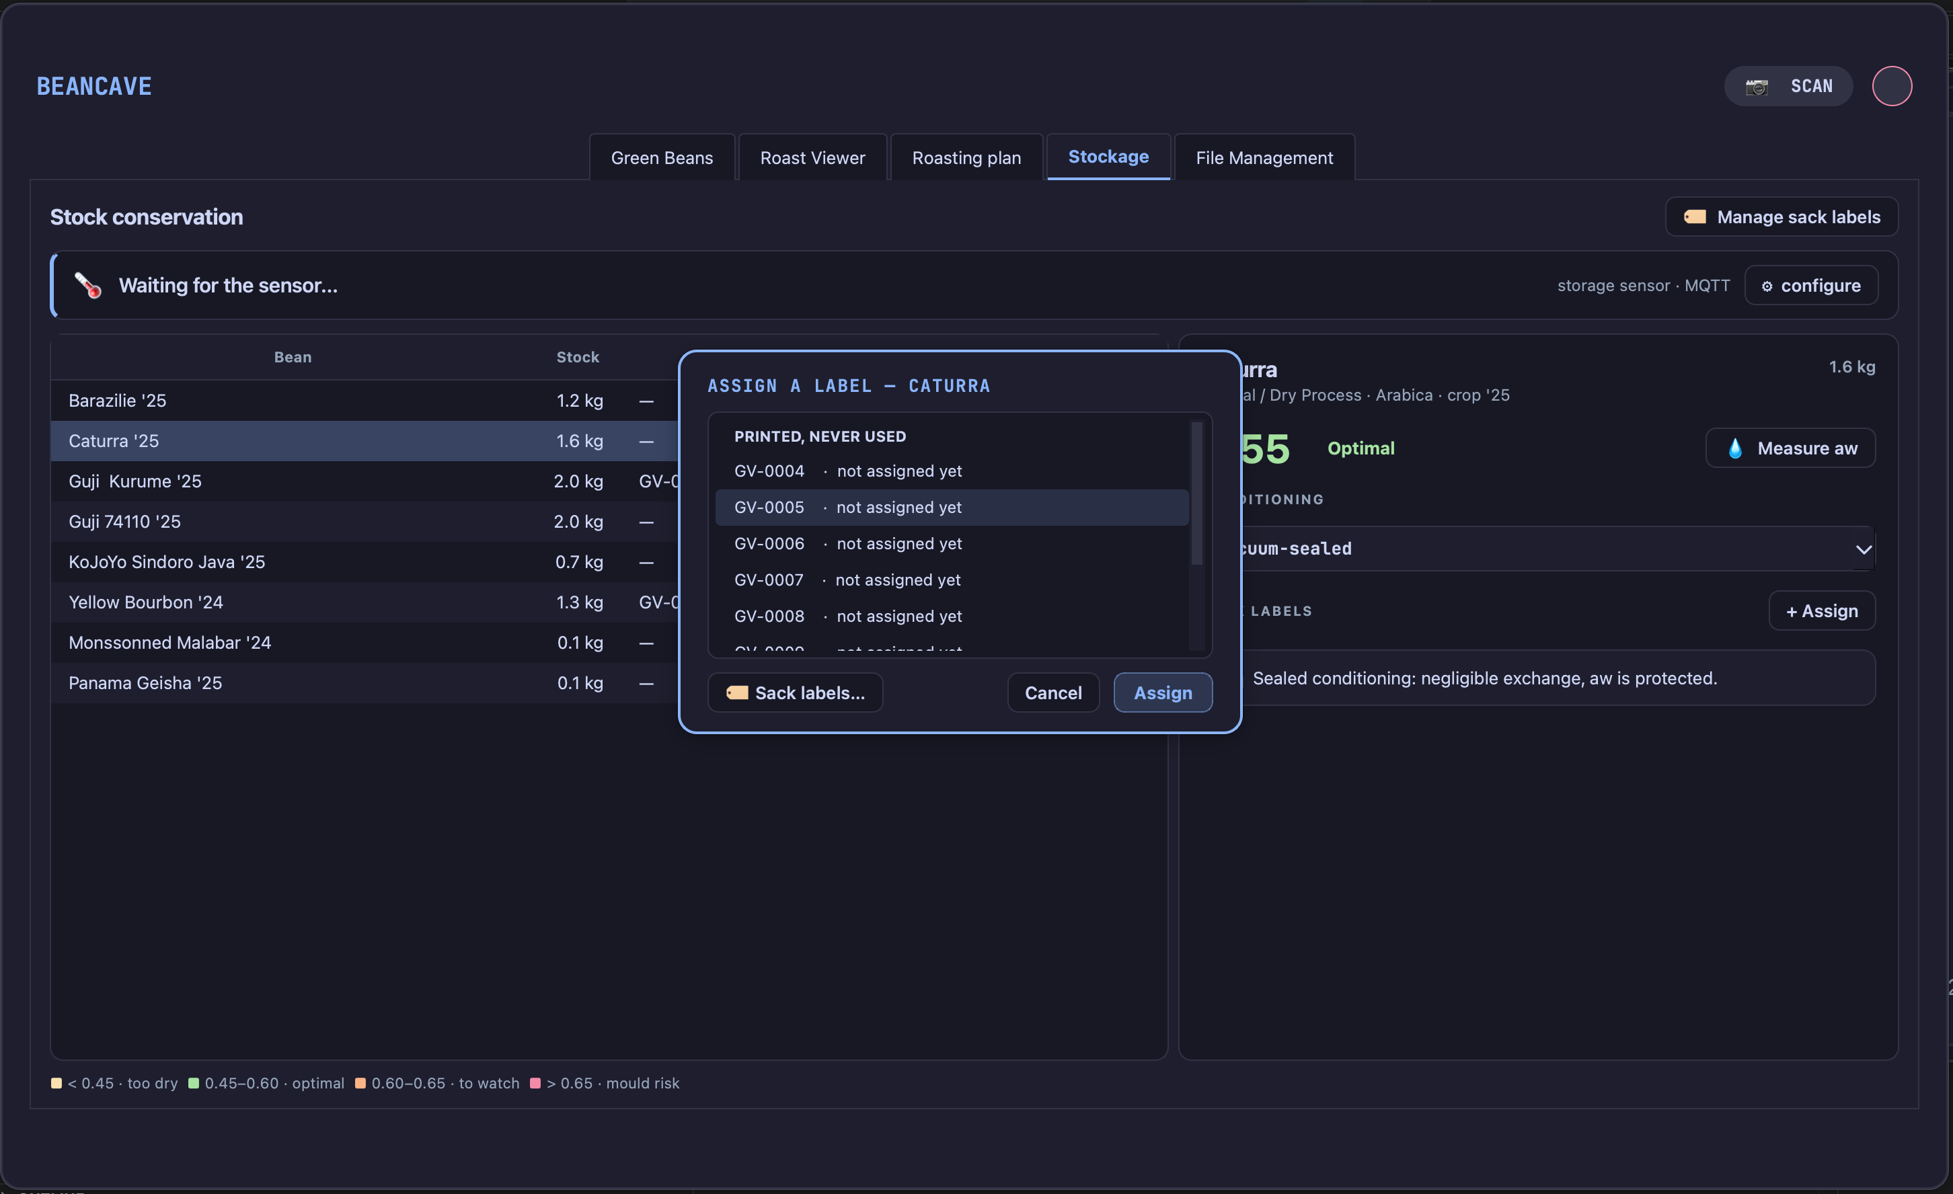Select the KoJoYo Sindoro Java '25 row
This screenshot has width=1953, height=1194.
[365, 562]
